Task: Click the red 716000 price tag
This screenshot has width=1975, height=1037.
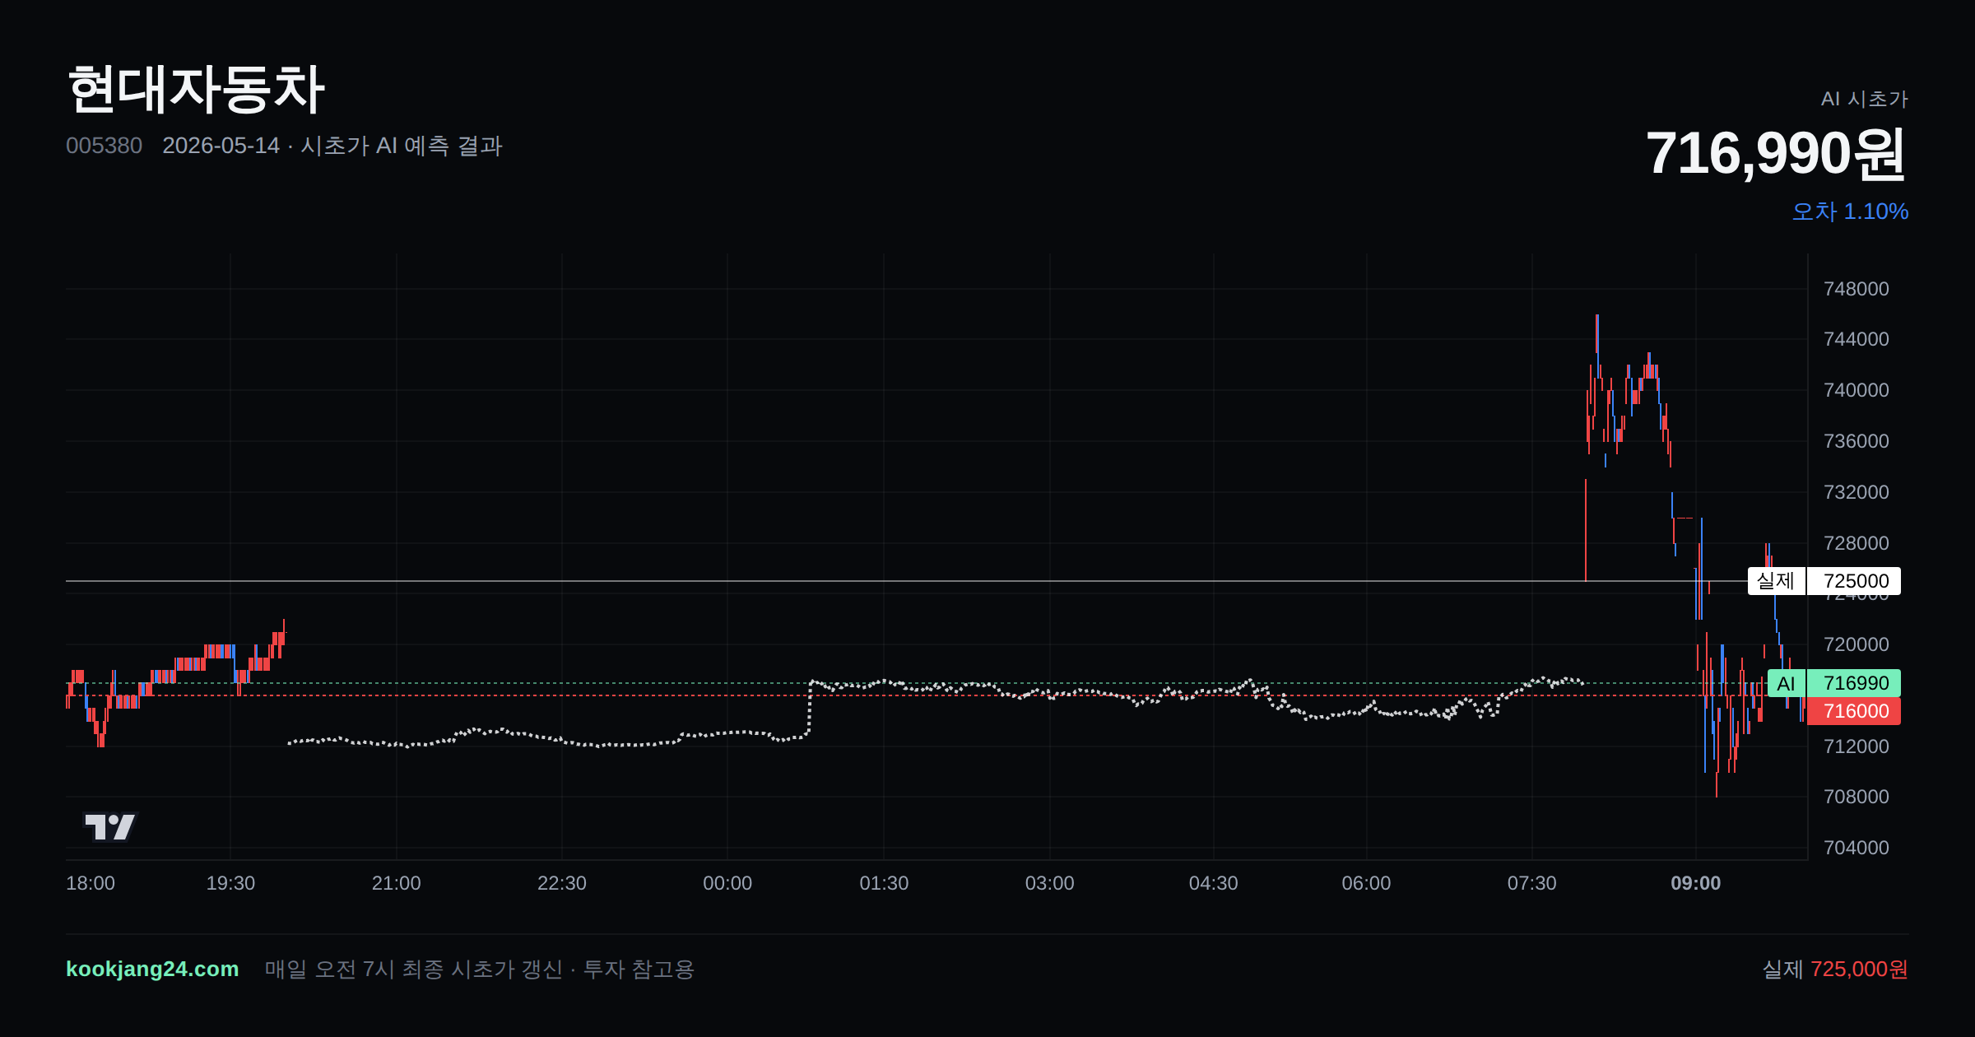Action: tap(1854, 711)
